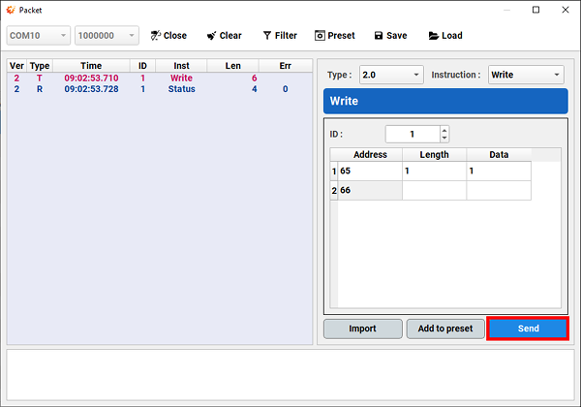The height and width of the screenshot is (407, 581).
Task: Open the COM10 port dropdown
Action: coord(39,36)
